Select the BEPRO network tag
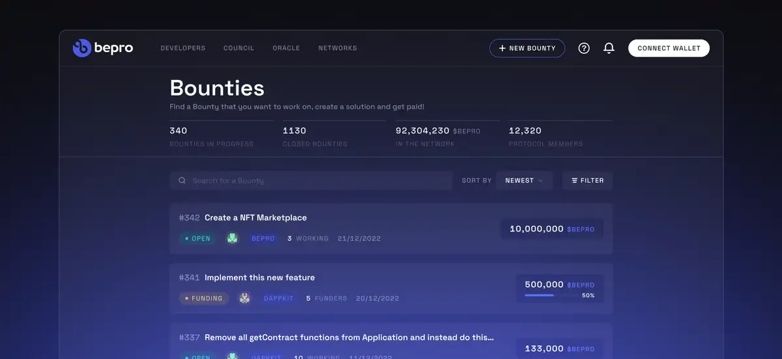 click(263, 239)
